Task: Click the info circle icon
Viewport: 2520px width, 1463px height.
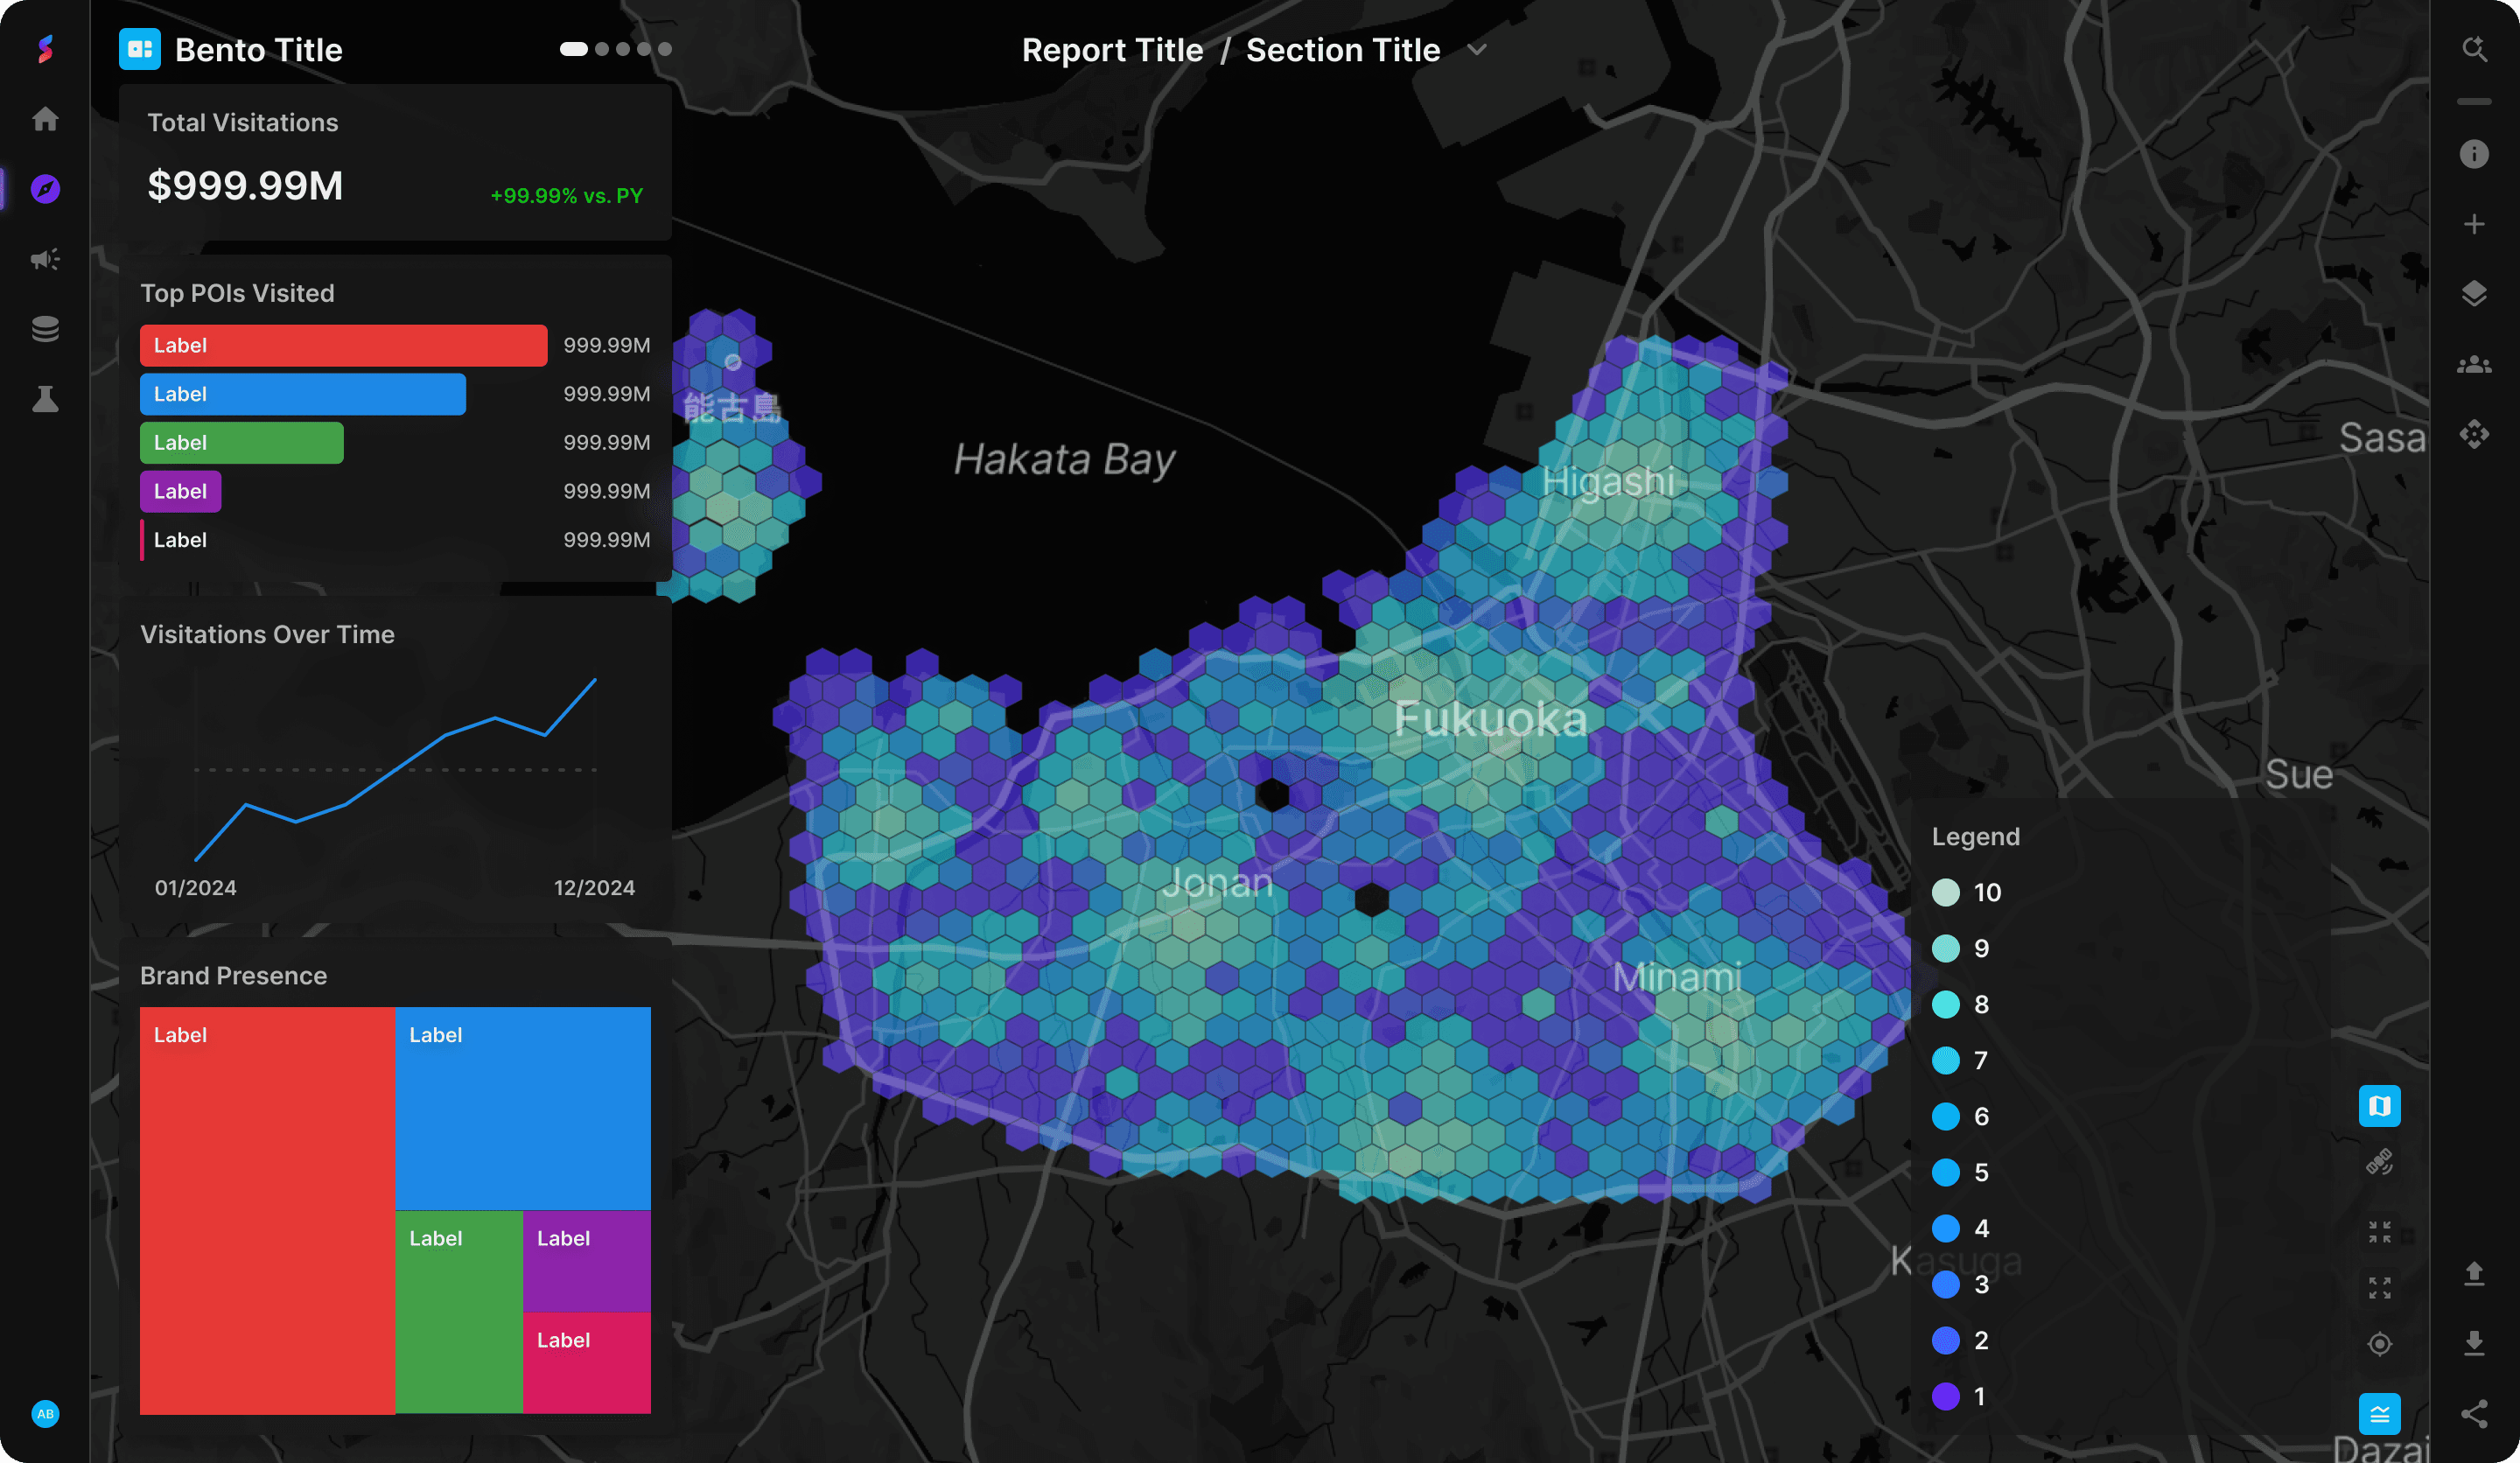Action: (x=2474, y=154)
